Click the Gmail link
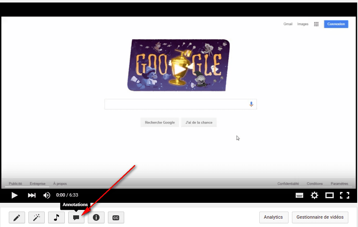 click(x=288, y=24)
